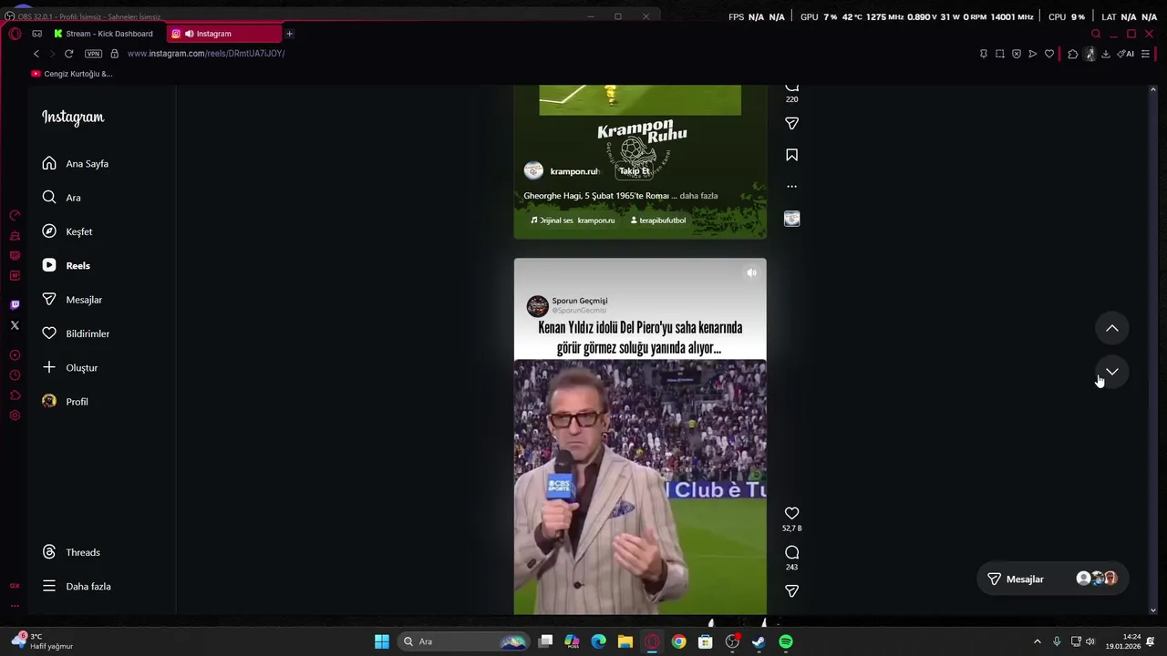The width and height of the screenshot is (1167, 656).
Task: Go to Ana Sayfa in Instagram sidebar
Action: tap(75, 164)
